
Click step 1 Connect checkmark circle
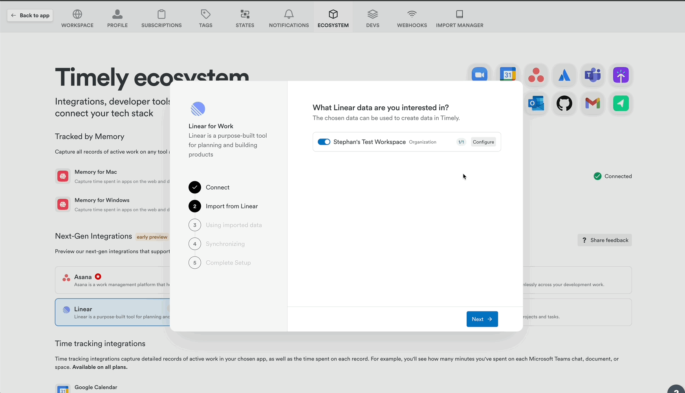(x=195, y=187)
